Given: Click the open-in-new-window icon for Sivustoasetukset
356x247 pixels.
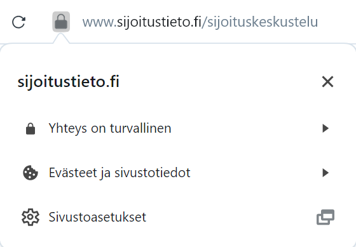Looking at the screenshot, I should (325, 217).
